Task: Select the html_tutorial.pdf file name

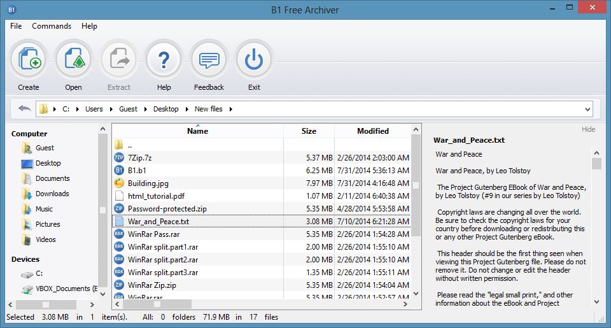Action: (x=157, y=196)
